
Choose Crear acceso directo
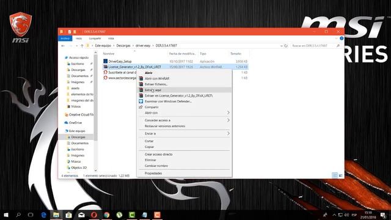pyautogui.click(x=185, y=154)
